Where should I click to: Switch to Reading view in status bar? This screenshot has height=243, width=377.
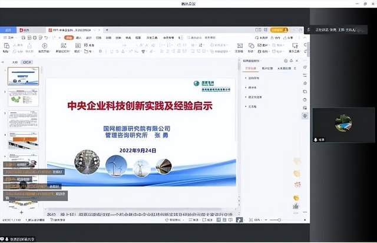coord(230,219)
